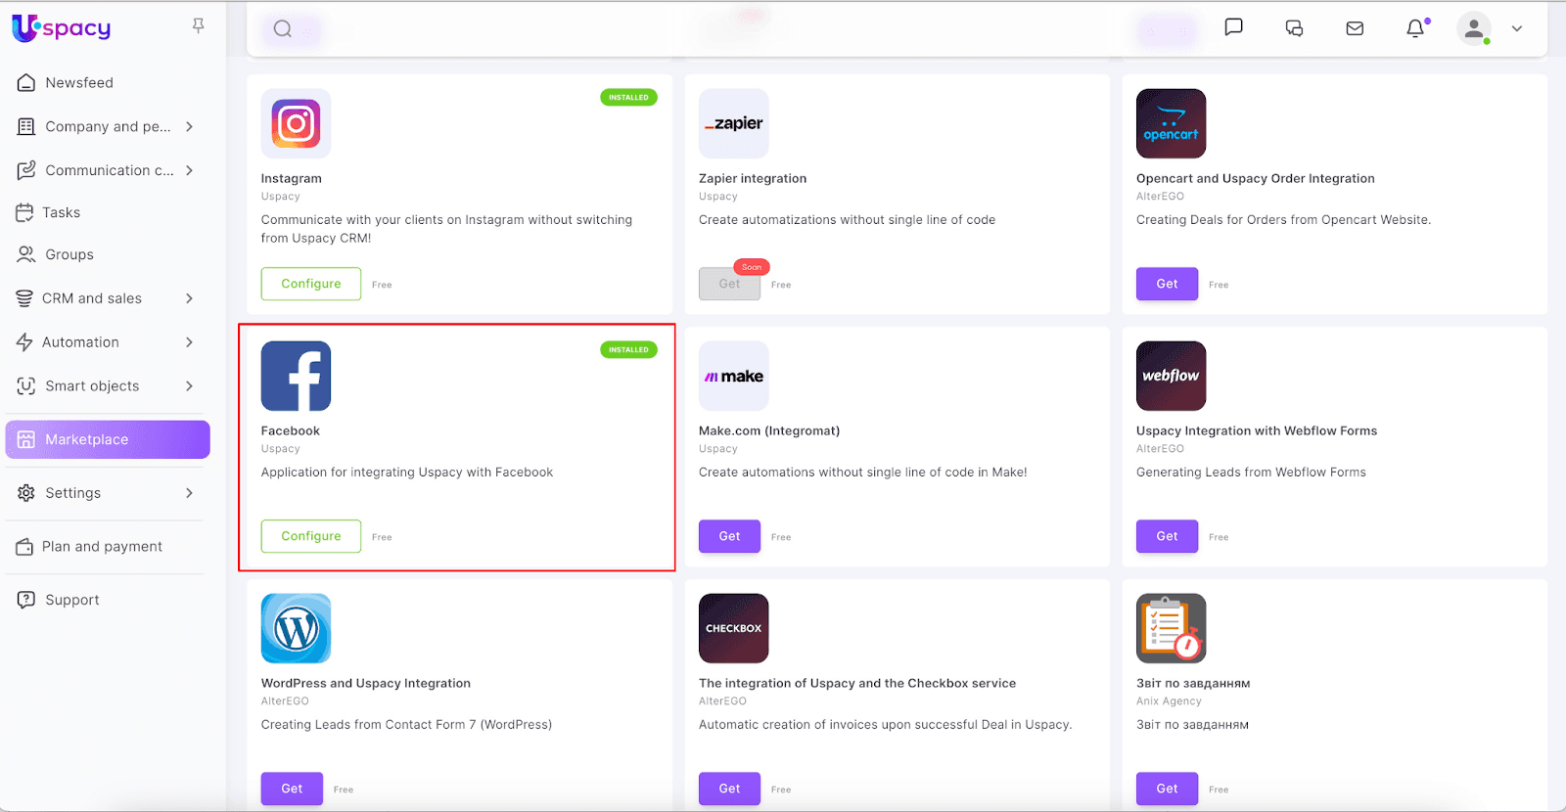Click the user avatar icon
1566x812 pixels.
click(1473, 28)
